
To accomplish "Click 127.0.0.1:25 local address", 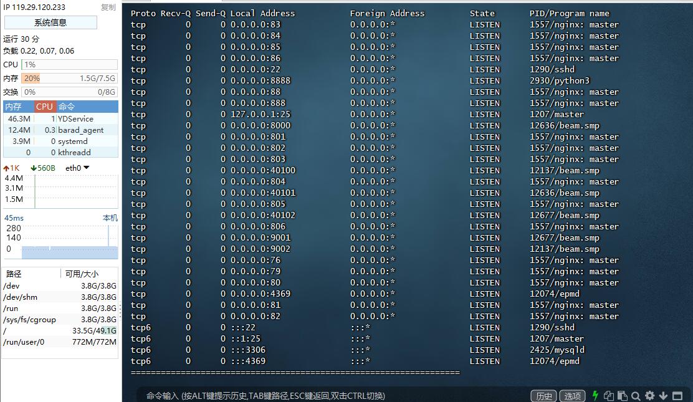I will coord(260,114).
